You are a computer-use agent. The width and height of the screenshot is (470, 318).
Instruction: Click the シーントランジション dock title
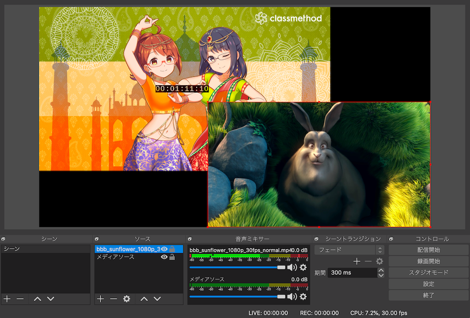[x=353, y=239]
